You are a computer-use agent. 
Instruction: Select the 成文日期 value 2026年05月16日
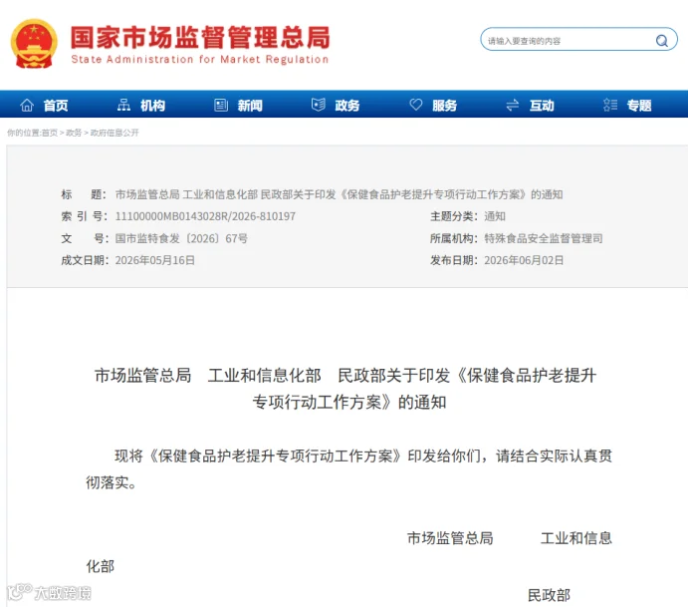pos(154,260)
